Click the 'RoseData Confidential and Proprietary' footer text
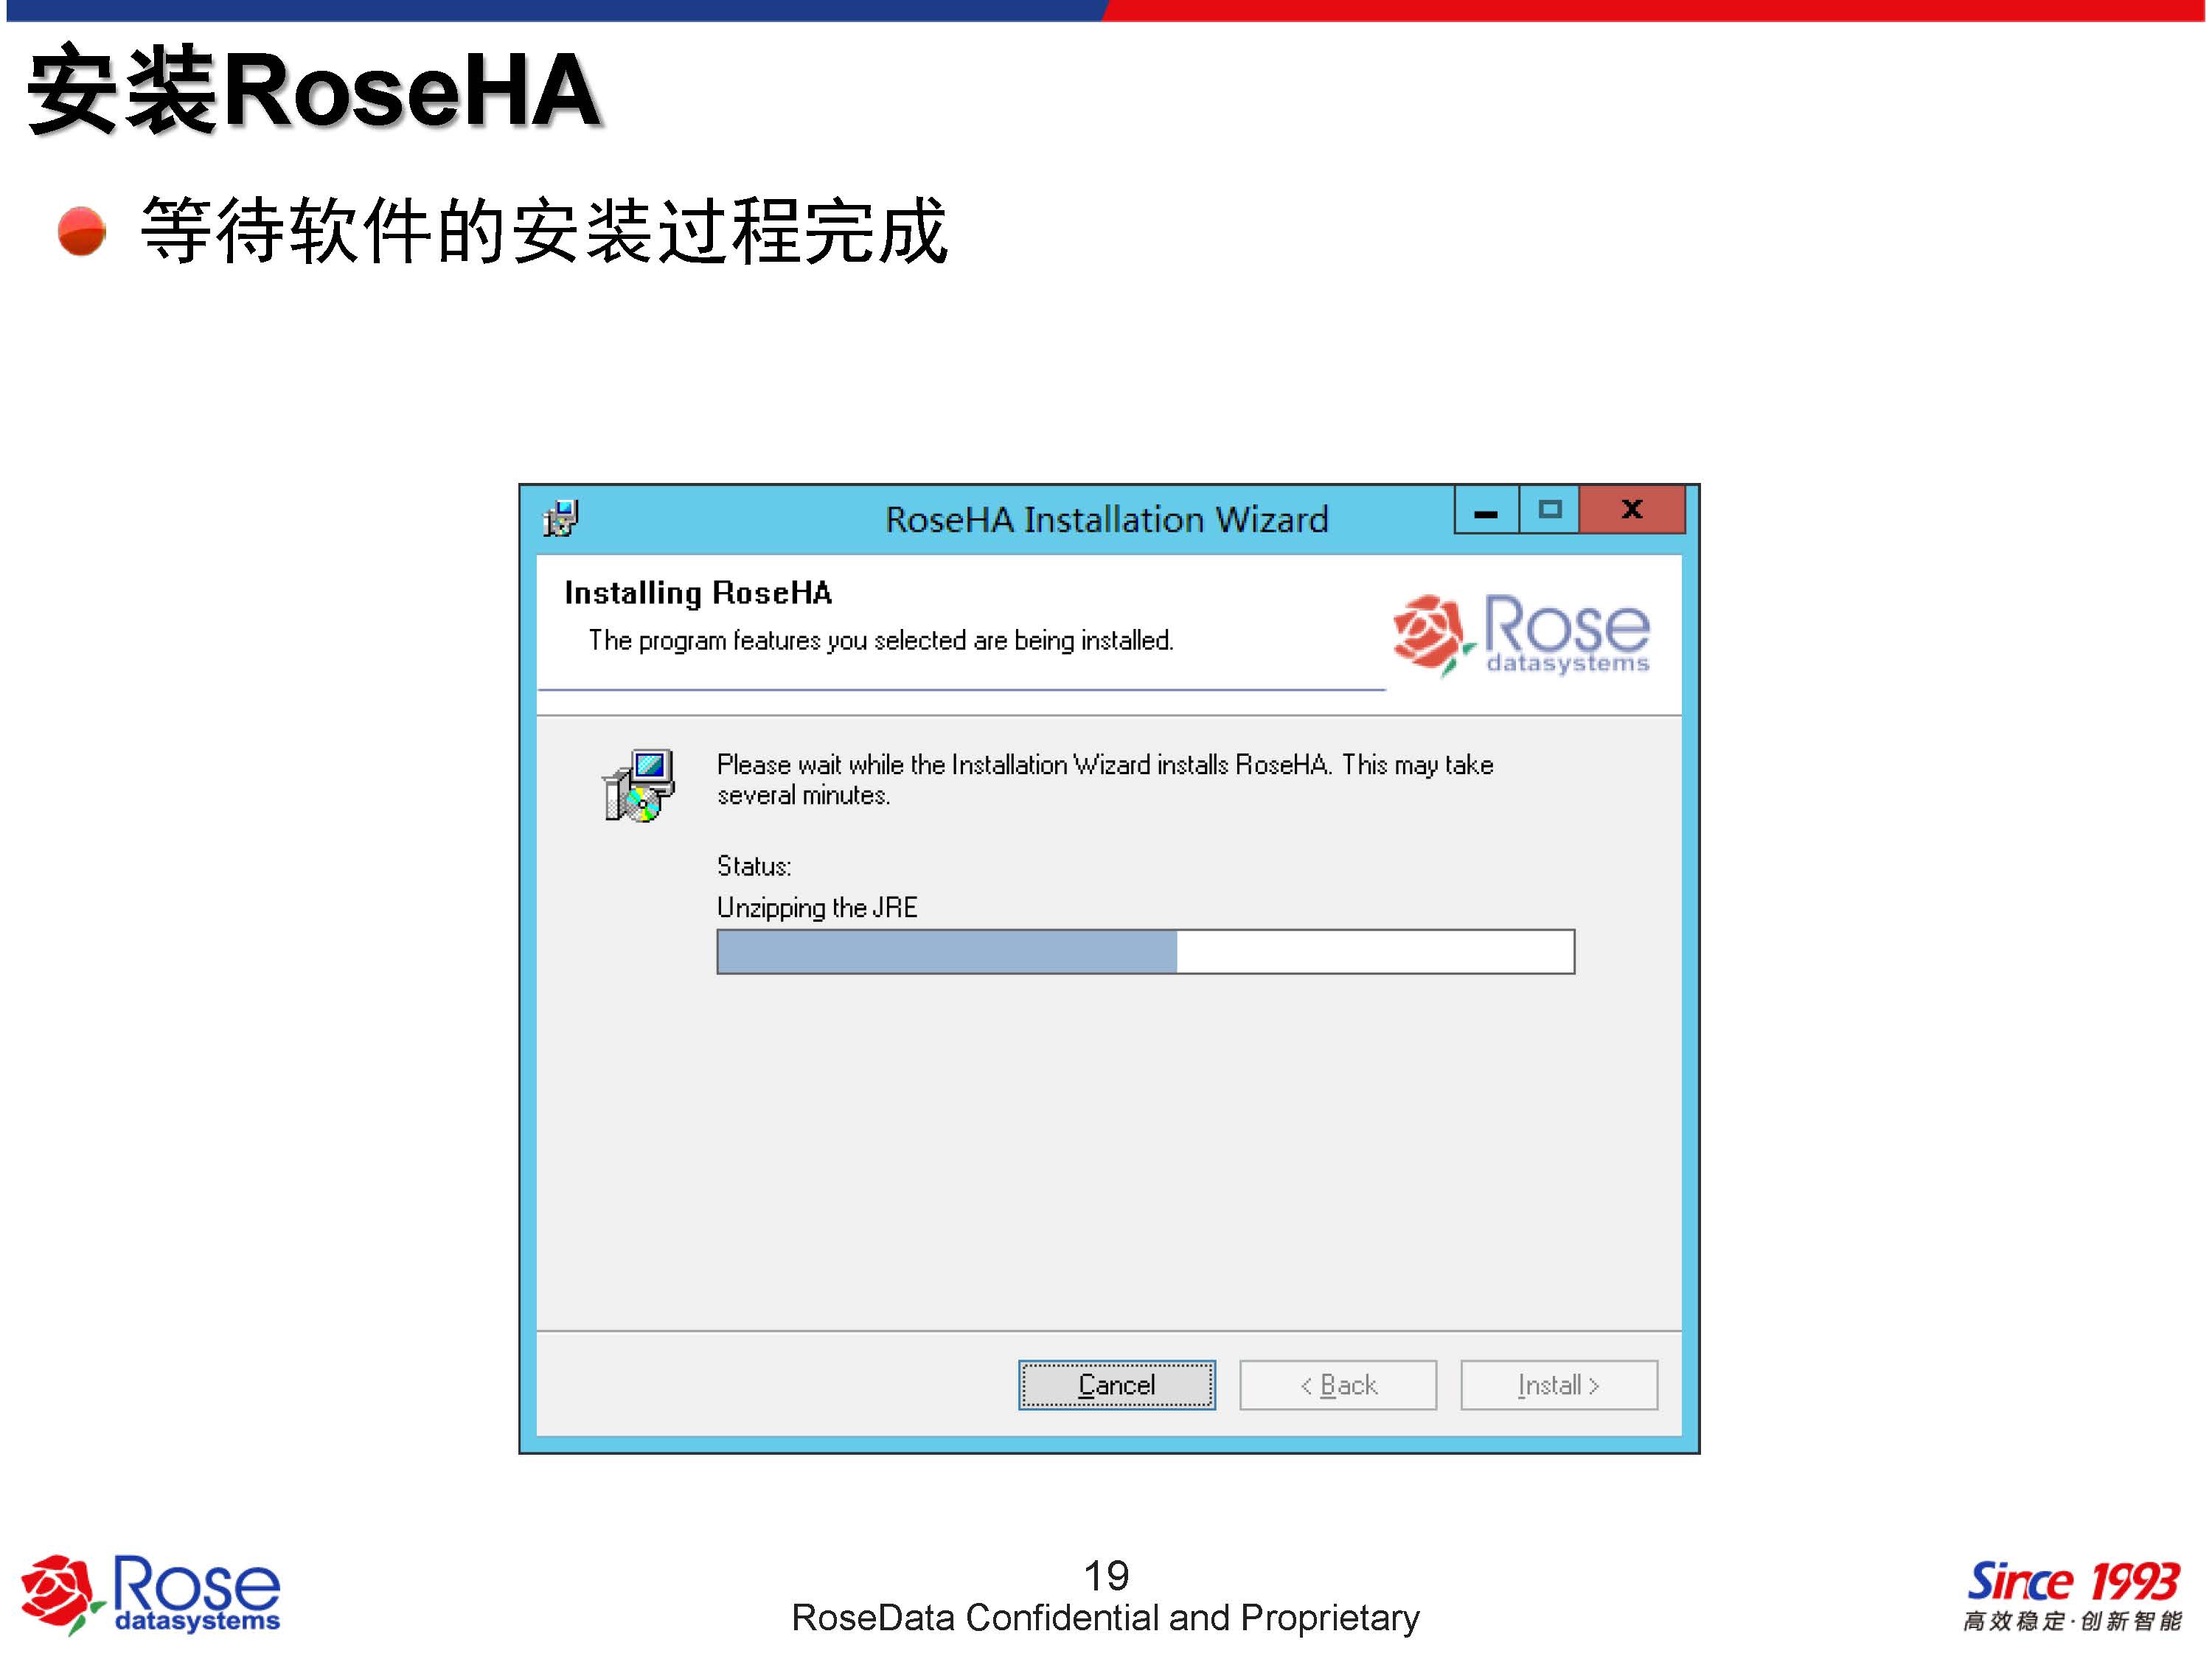2212x1659 pixels. point(1105,1618)
